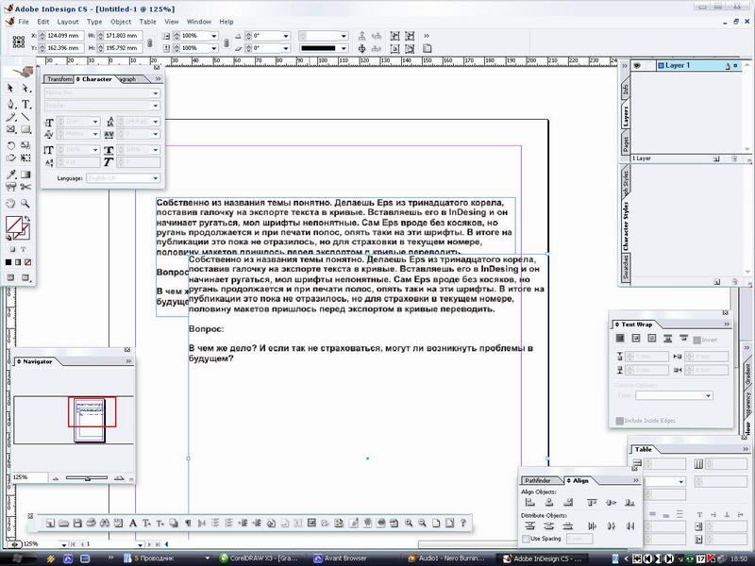Click Navigator page preview thumbnail

90,420
